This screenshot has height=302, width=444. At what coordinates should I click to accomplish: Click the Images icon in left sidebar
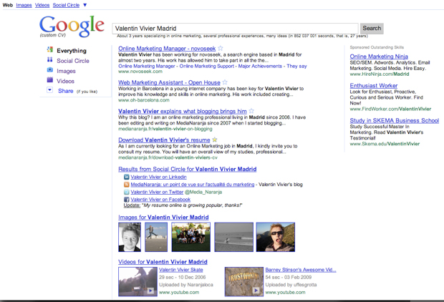coord(50,71)
